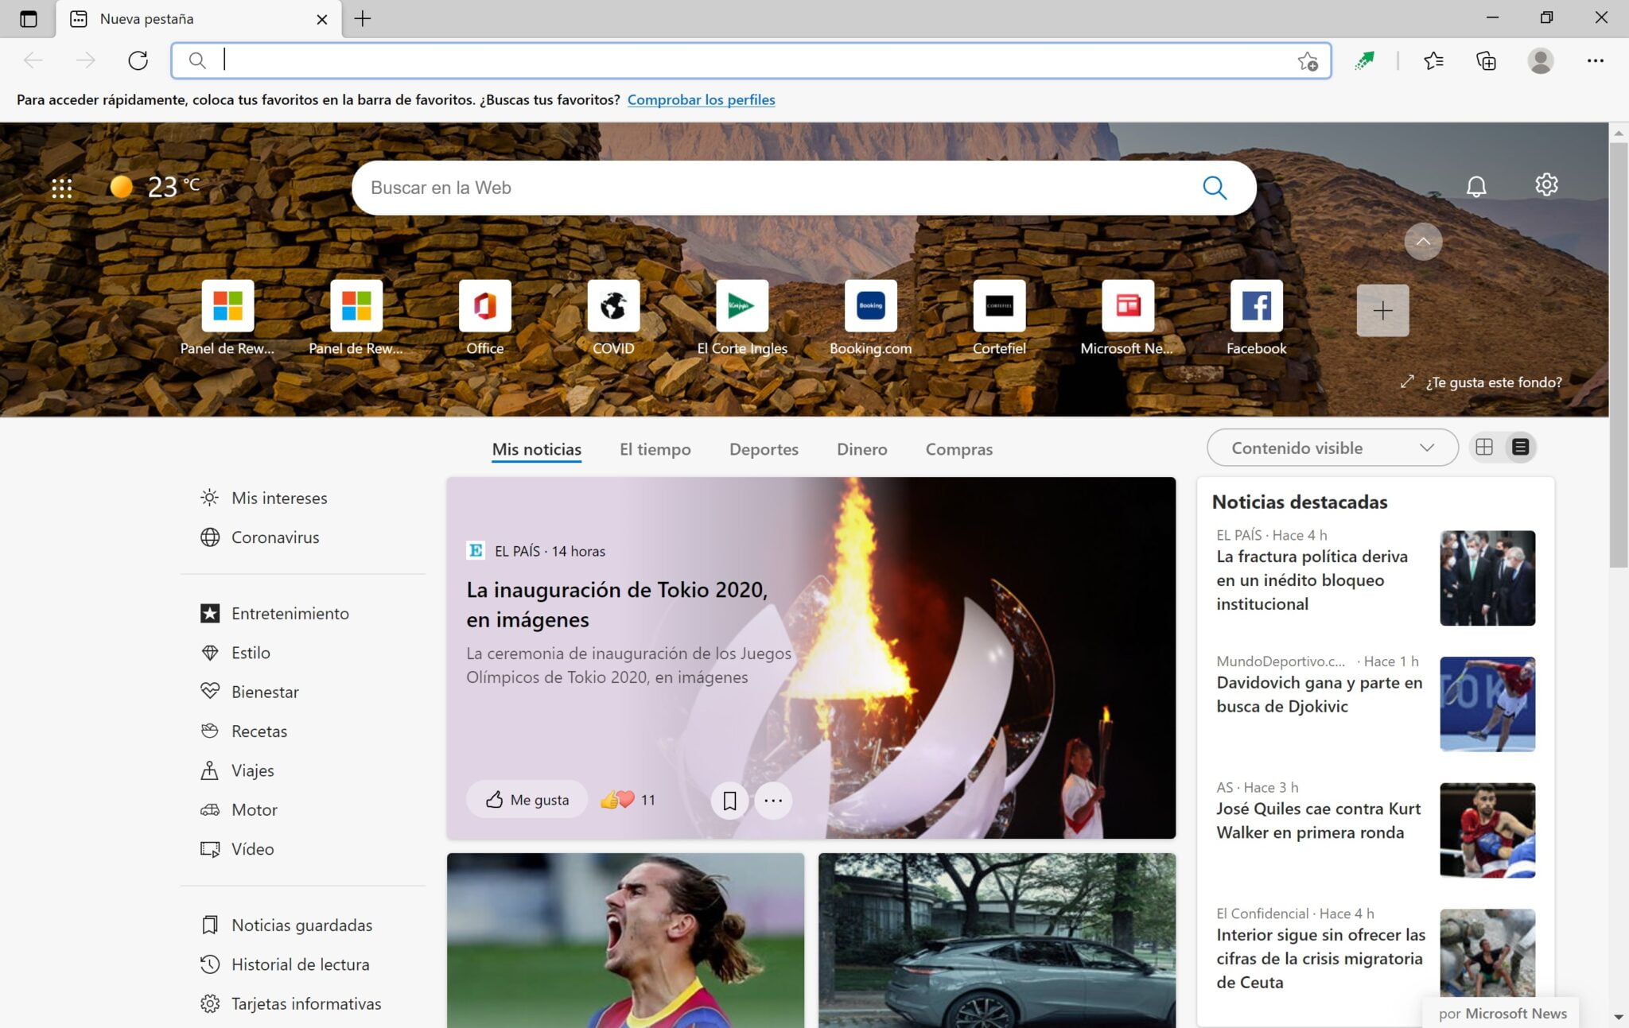Open the Collections panel in the toolbar
Viewport: 1629px width, 1028px height.
coord(1486,60)
